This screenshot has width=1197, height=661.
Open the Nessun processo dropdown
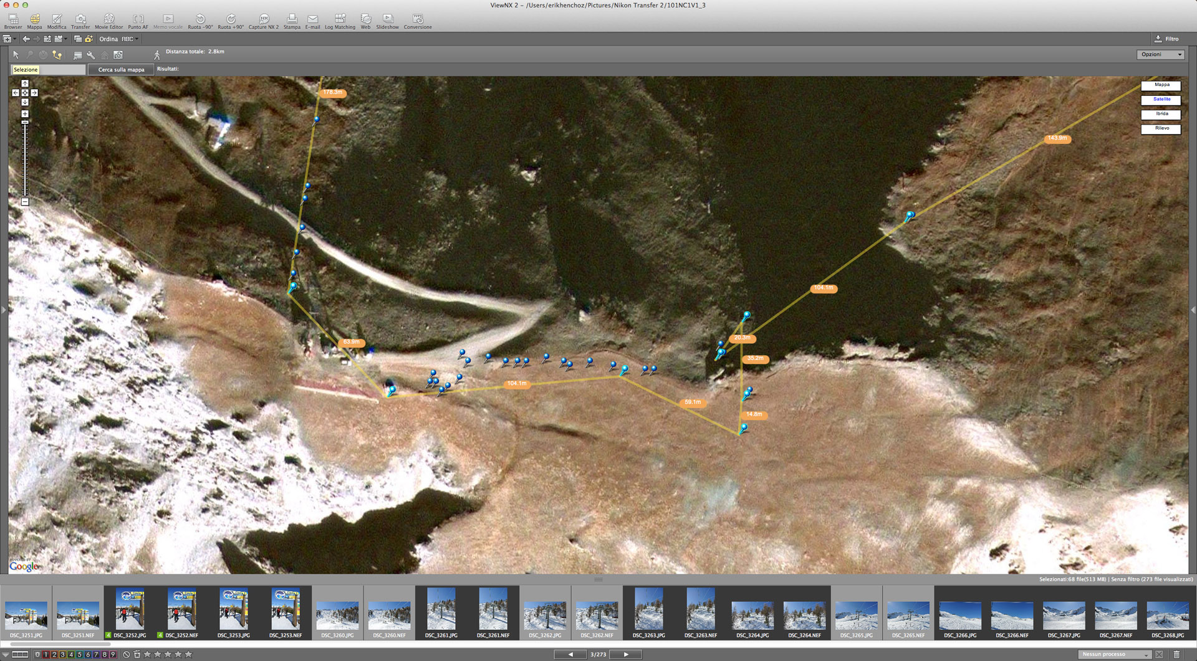click(1115, 655)
